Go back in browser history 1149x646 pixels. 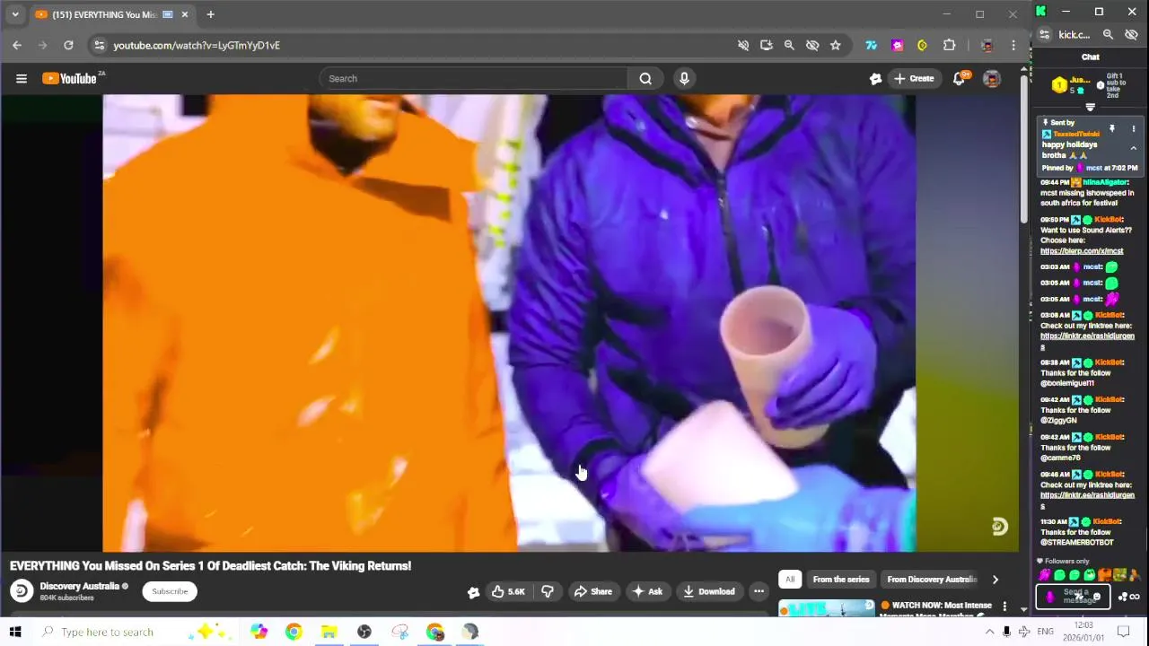point(17,46)
